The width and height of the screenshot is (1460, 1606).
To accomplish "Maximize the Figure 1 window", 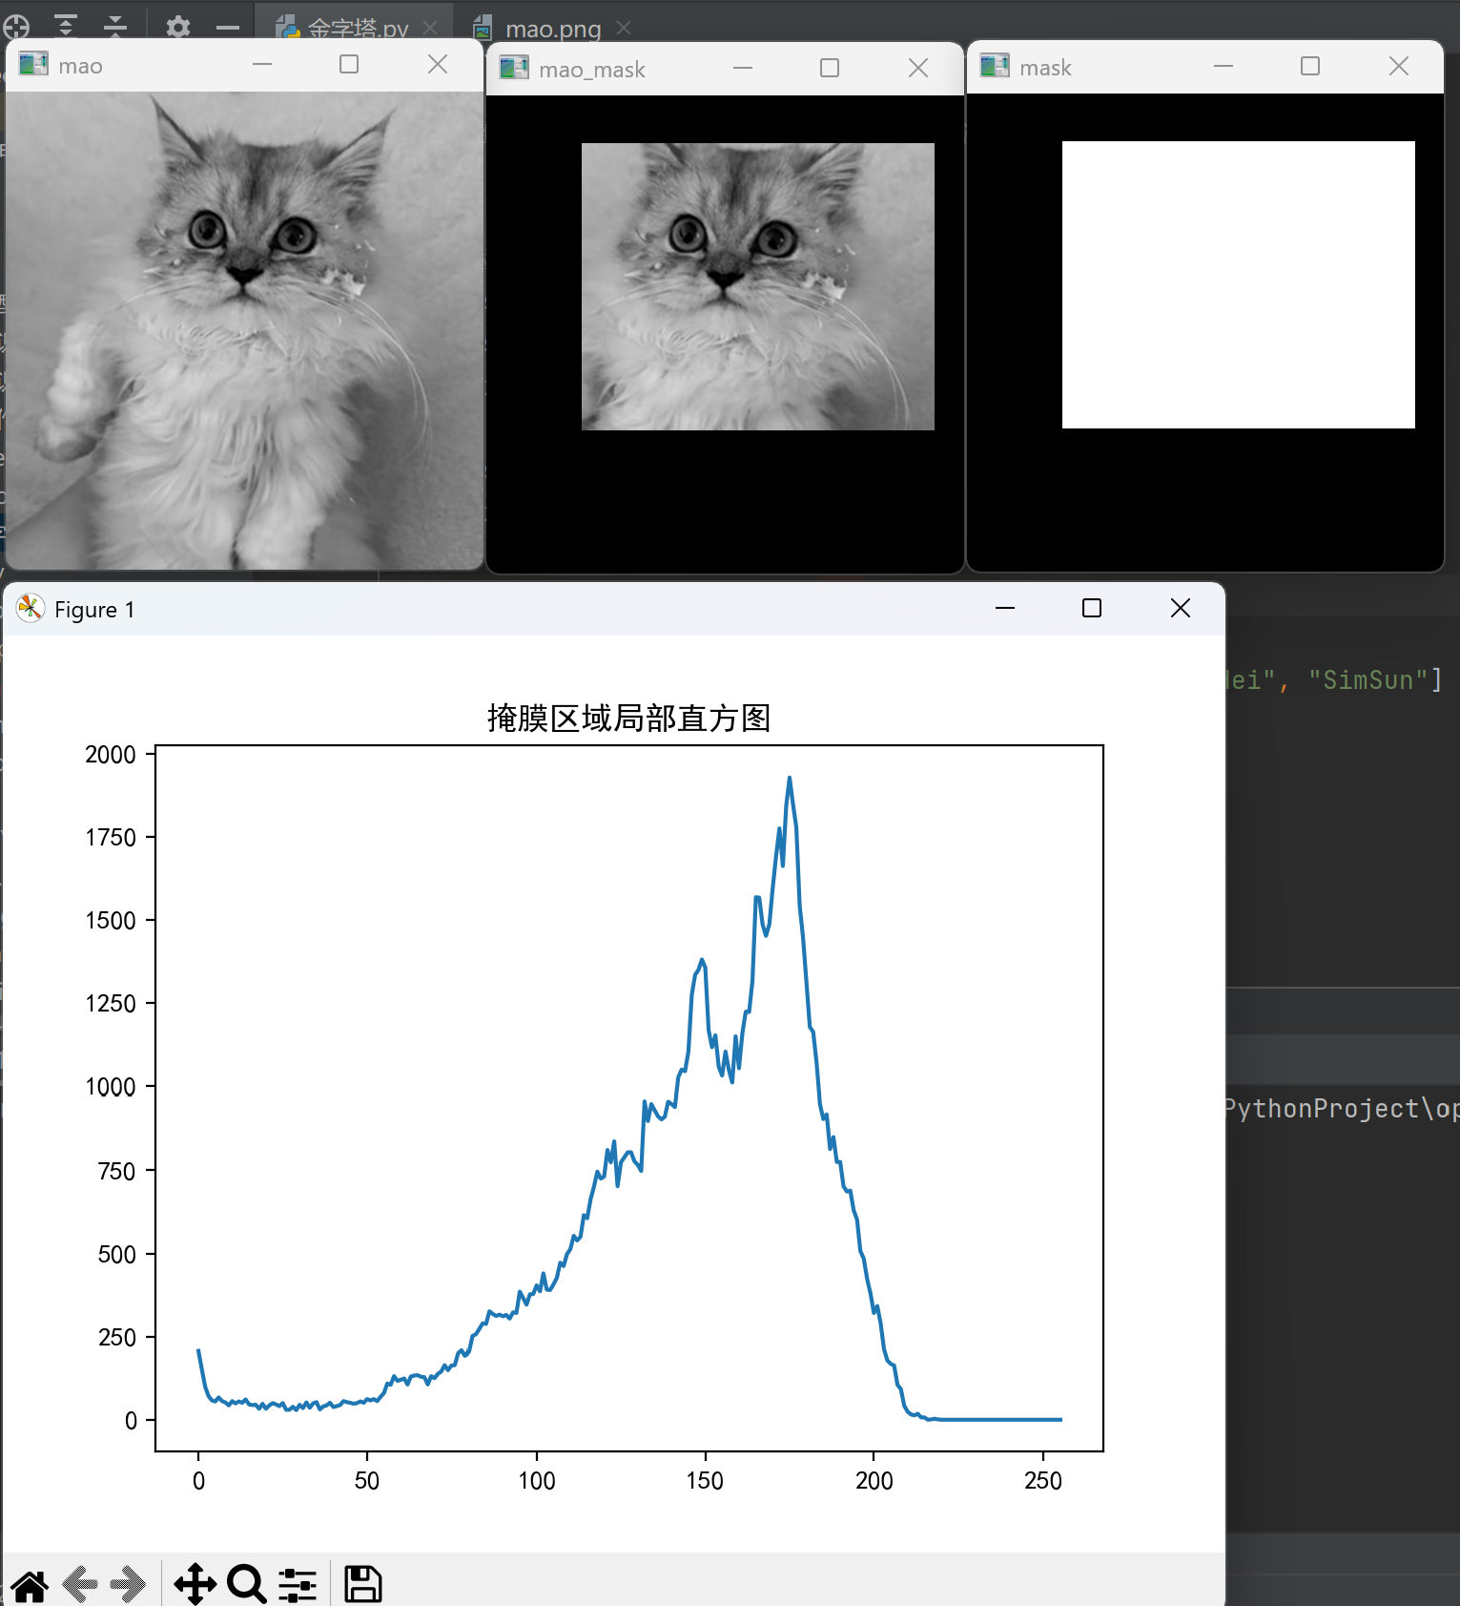I will pyautogui.click(x=1092, y=608).
